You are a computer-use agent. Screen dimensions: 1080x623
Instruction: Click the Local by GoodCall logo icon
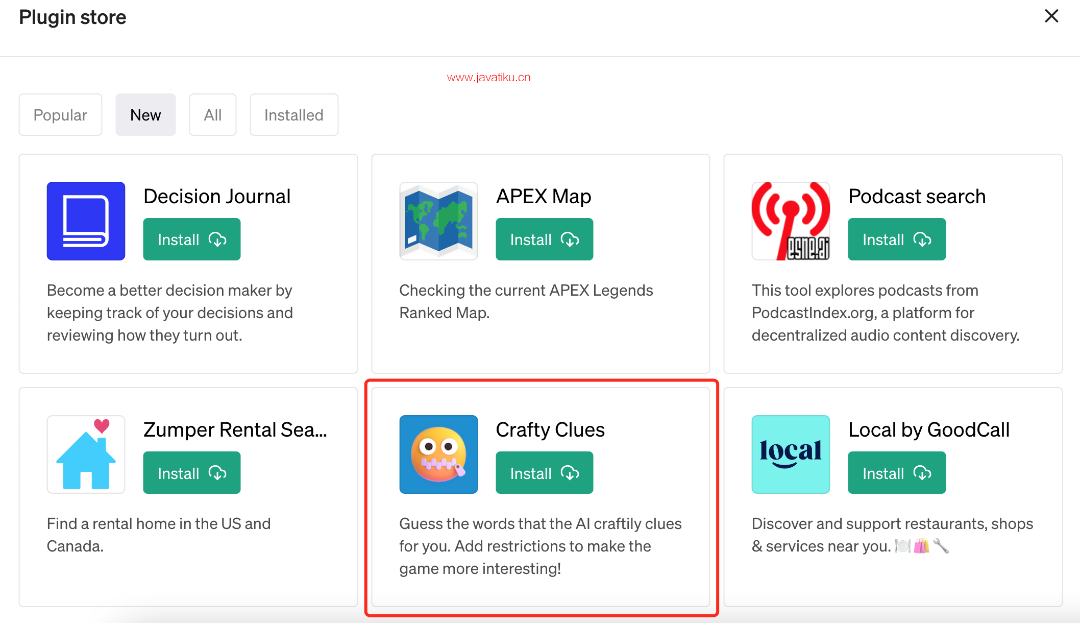click(791, 454)
